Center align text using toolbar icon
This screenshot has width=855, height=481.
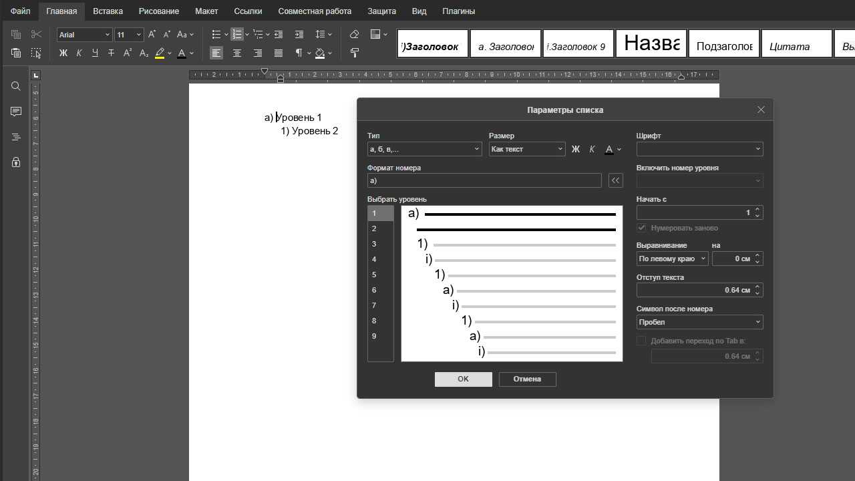(237, 53)
